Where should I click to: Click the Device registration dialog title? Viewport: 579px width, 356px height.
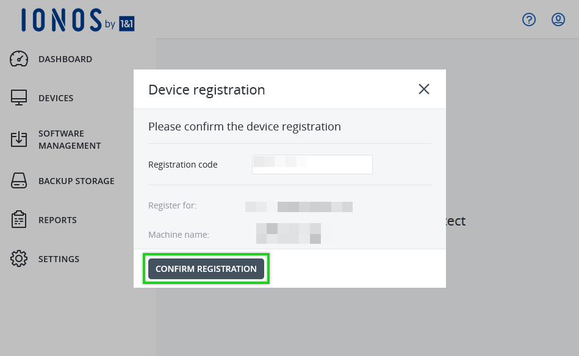click(207, 90)
